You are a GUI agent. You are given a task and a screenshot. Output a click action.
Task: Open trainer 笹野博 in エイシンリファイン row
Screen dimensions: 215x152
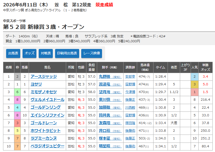click(x=130, y=115)
